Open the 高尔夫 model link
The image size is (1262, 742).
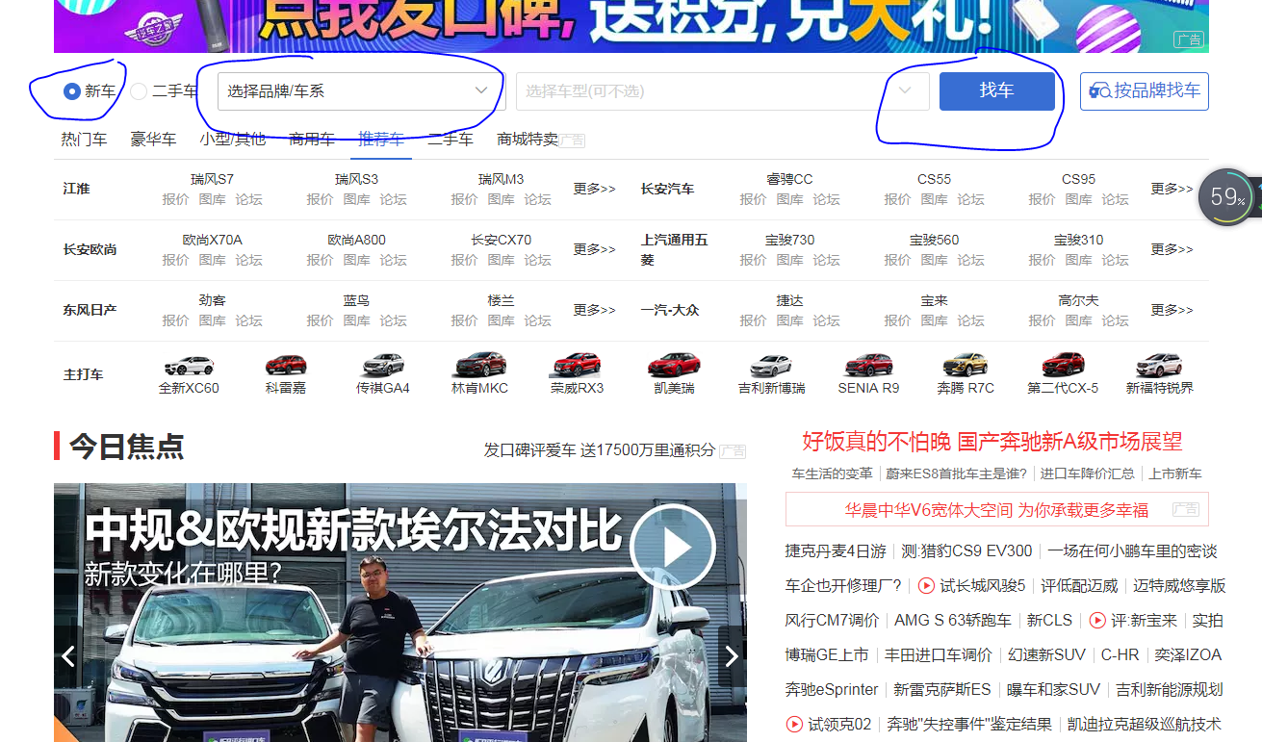click(x=1078, y=300)
